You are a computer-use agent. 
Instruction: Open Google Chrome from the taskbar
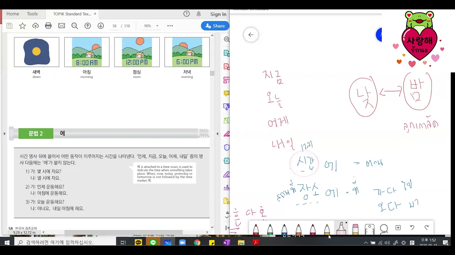click(x=197, y=243)
